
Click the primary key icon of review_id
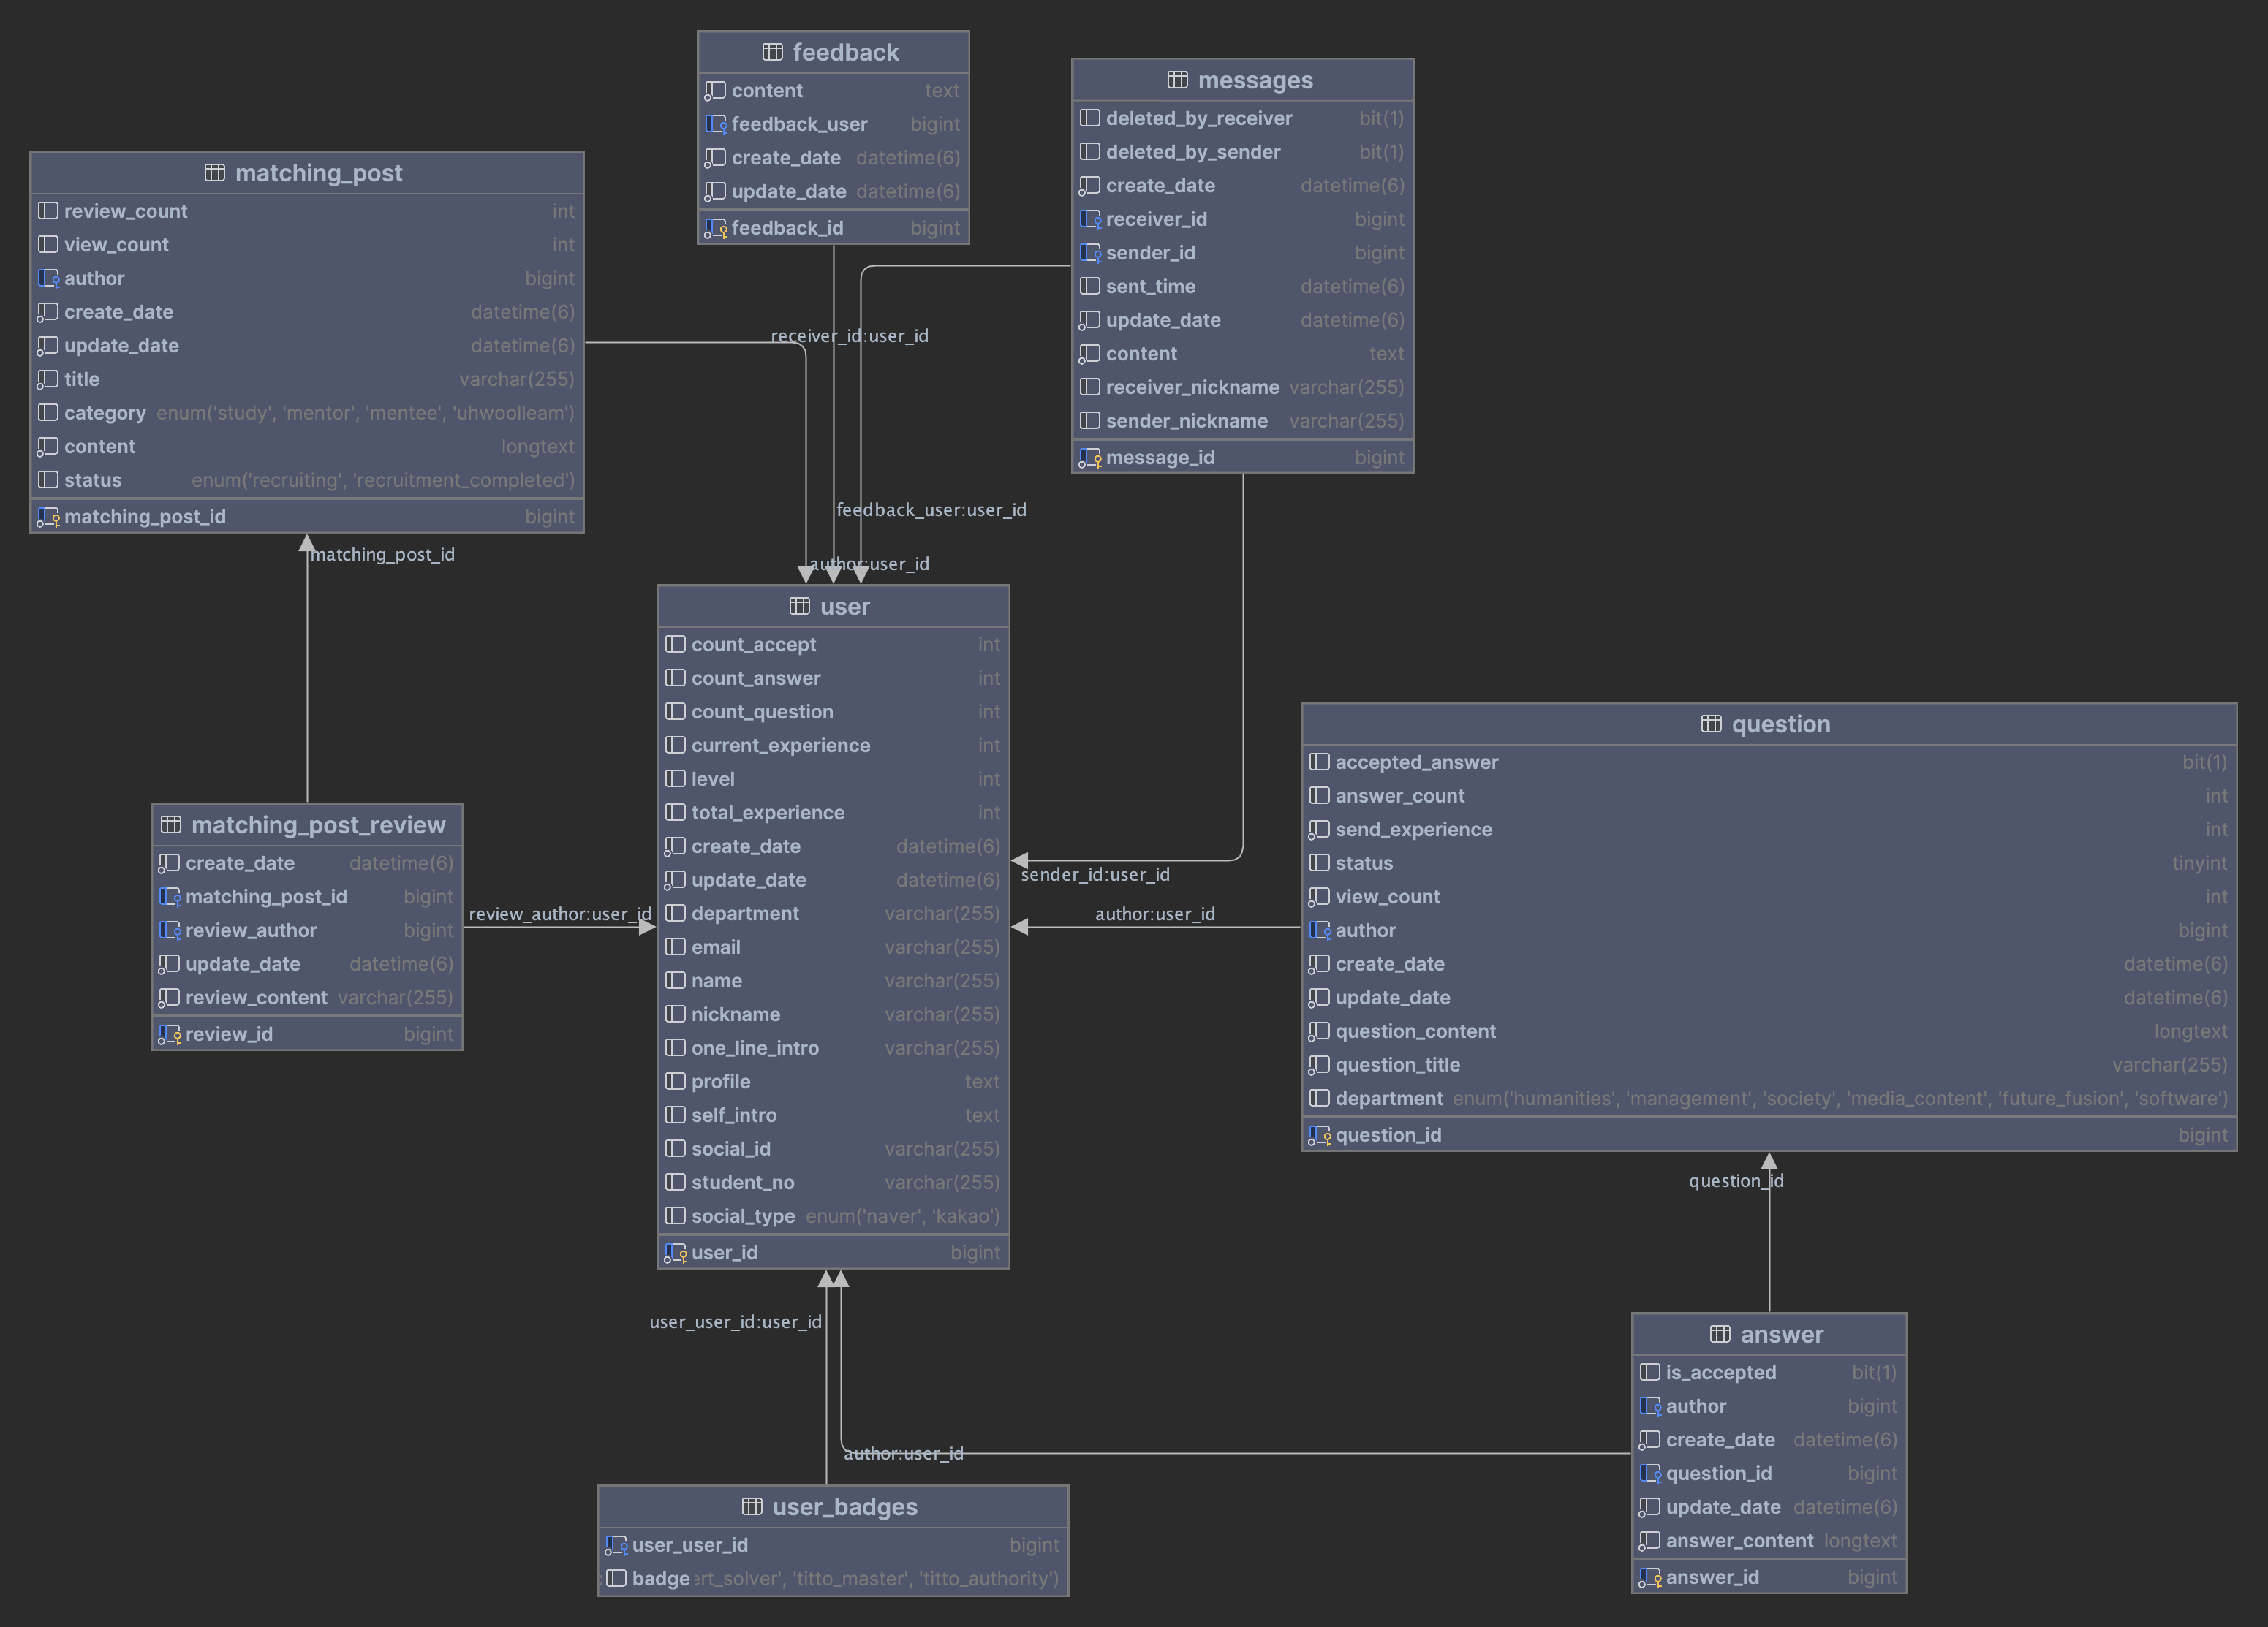point(170,1034)
